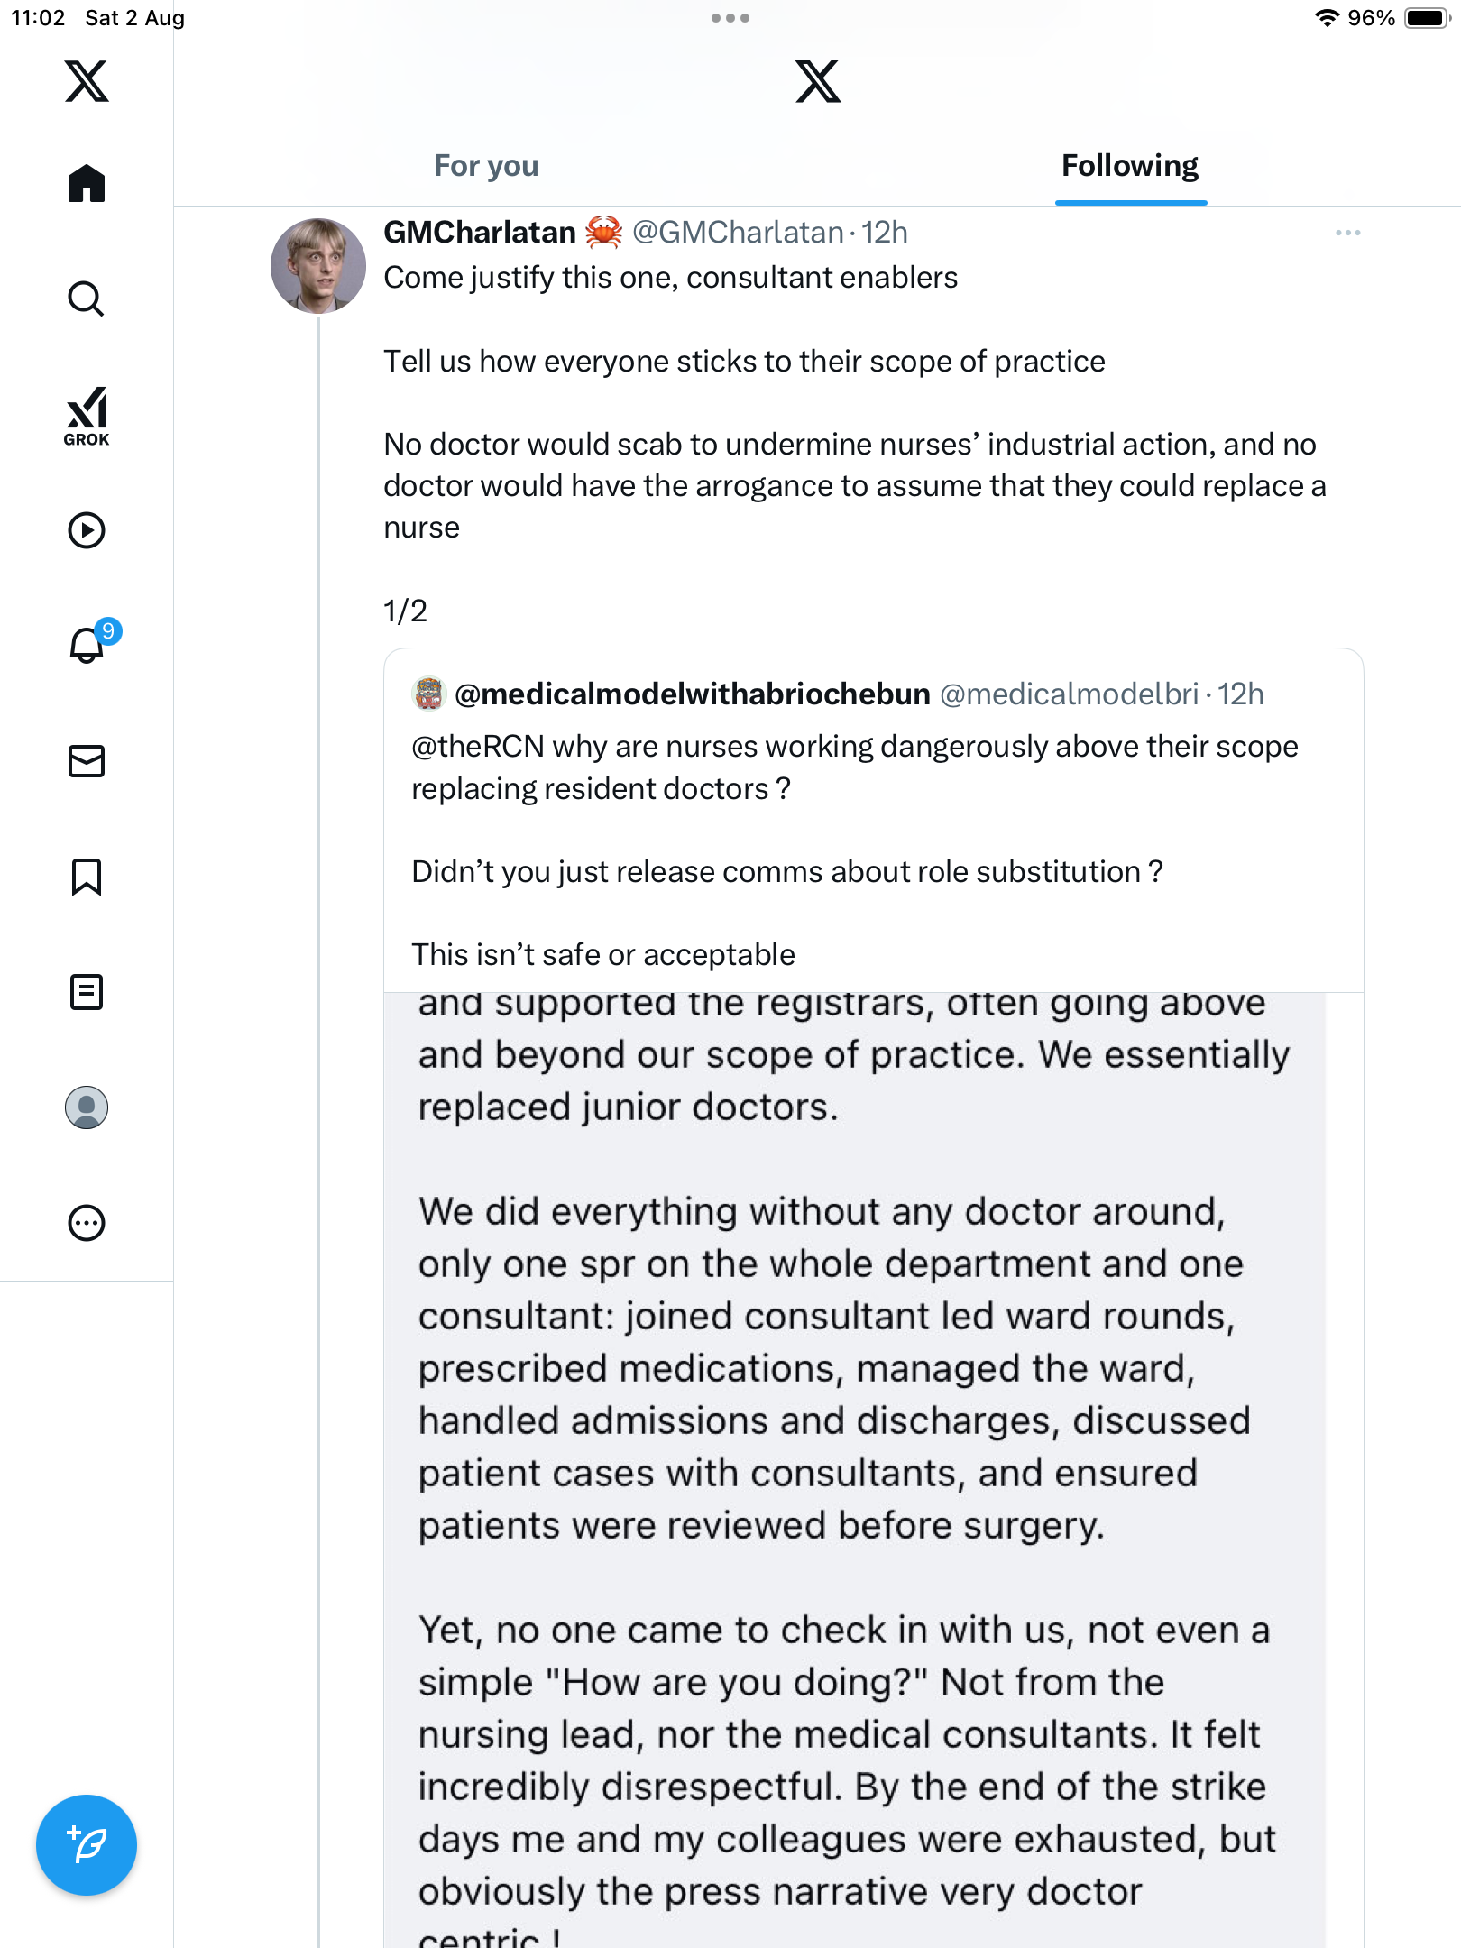Open the Profile avatar in sidebar
The image size is (1461, 1948).
tap(87, 1107)
